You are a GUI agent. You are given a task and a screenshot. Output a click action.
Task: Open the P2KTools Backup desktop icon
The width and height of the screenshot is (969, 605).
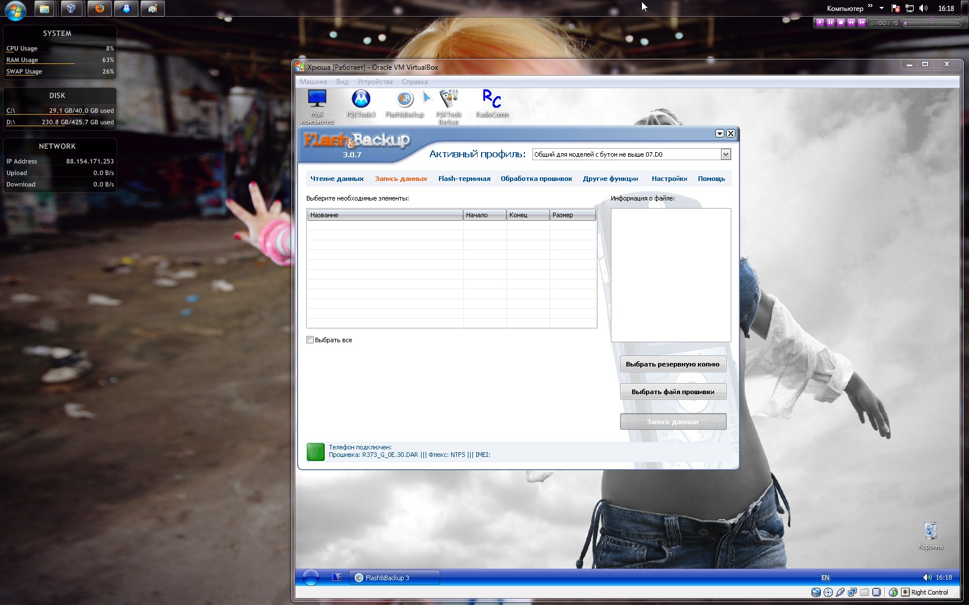click(x=449, y=107)
